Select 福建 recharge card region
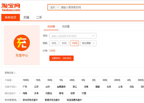144x103 pixels. pos(98,87)
